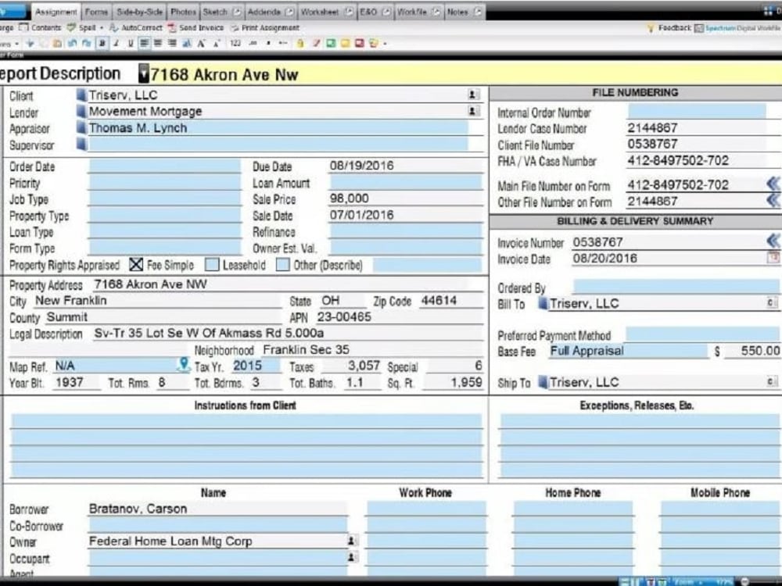Click the Borrower name field Bratanov, Carson
This screenshot has width=782, height=586.
coord(217,509)
